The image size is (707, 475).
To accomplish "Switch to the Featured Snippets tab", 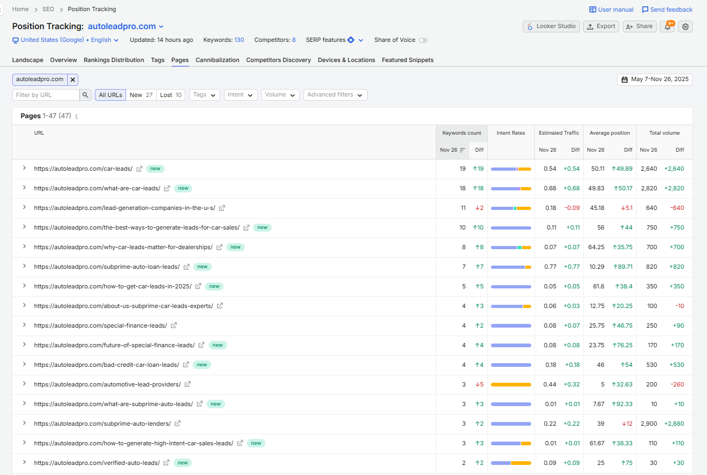I will 408,60.
